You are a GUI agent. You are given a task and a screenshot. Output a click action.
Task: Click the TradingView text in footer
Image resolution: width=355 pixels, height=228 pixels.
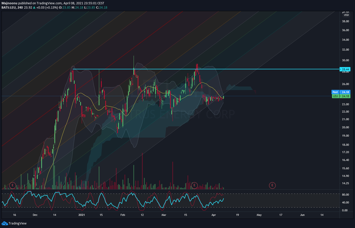coord(17,223)
